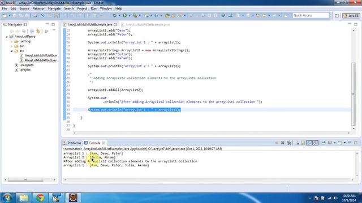
Task: Click the Back to last edit location arrow
Action: click(x=258, y=15)
